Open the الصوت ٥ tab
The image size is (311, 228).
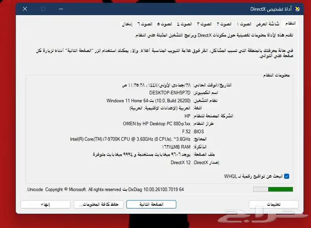[165, 24]
